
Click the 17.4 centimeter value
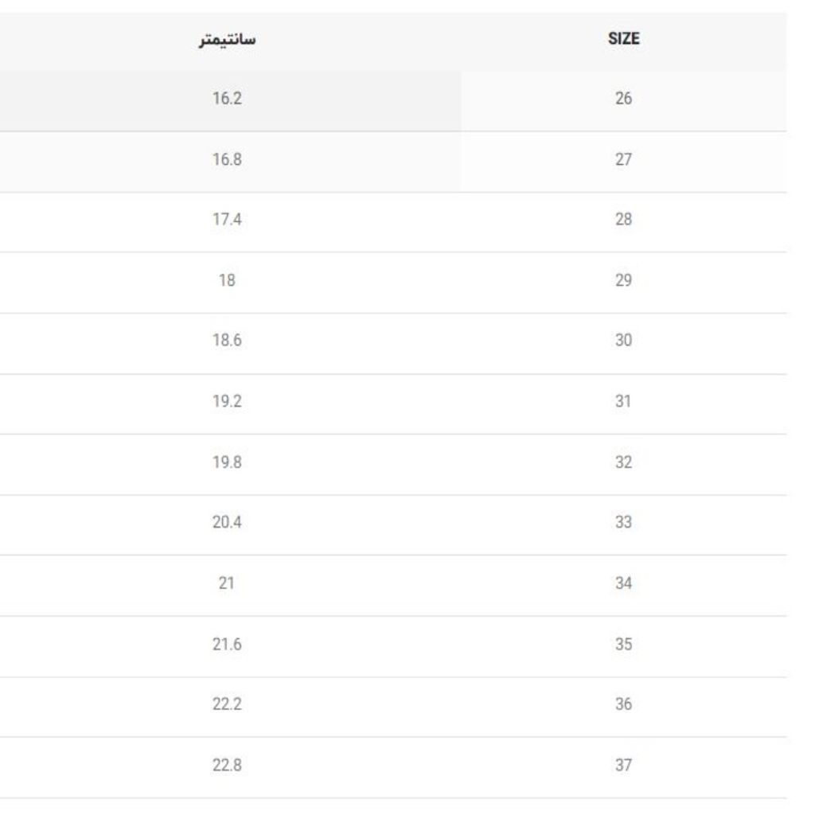pos(227,220)
